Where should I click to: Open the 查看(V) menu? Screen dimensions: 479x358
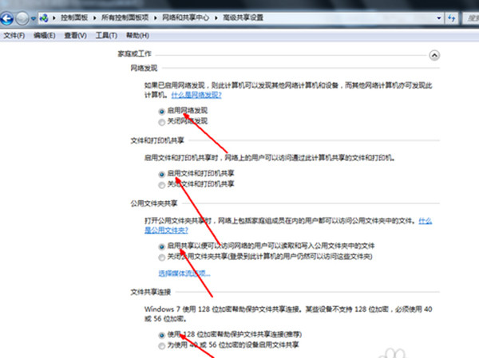point(76,35)
